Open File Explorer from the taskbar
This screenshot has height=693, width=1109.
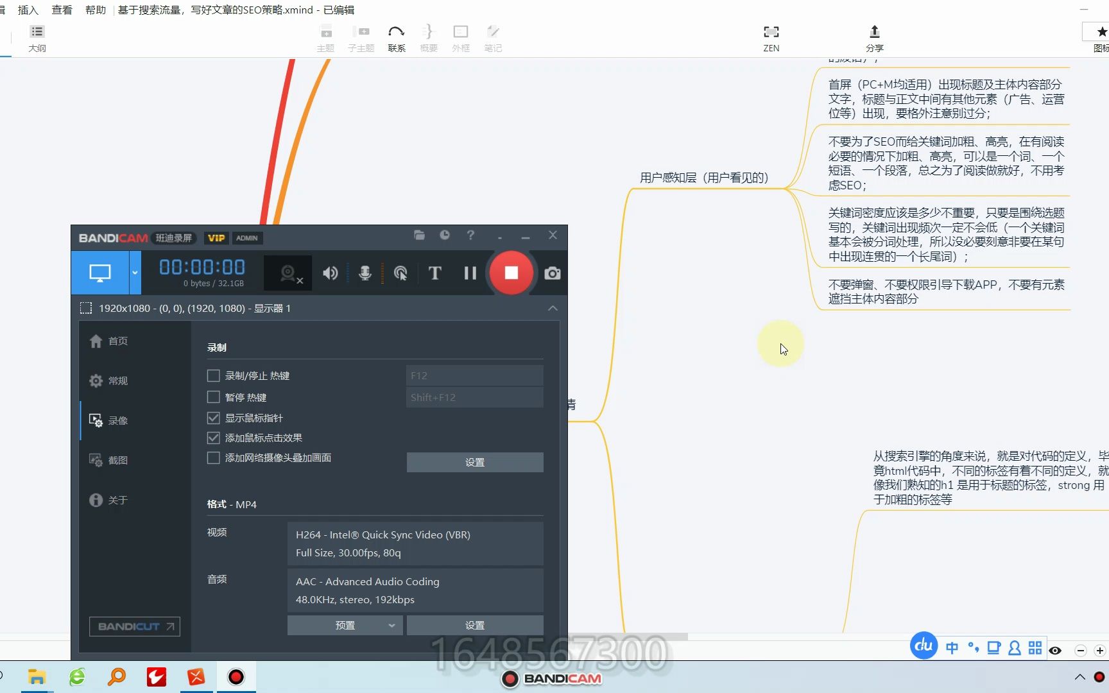coord(37,677)
